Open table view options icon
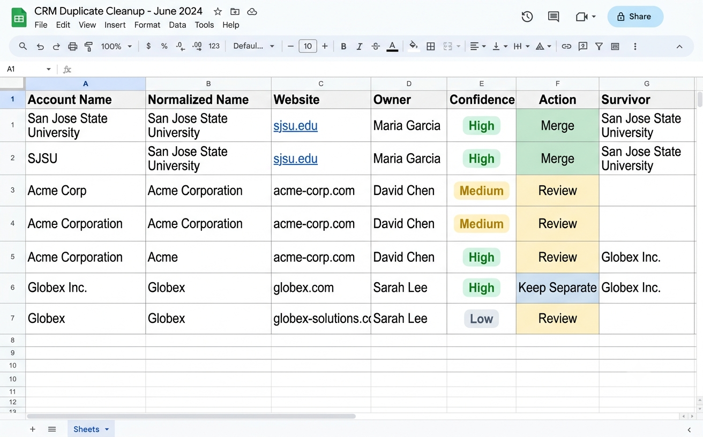This screenshot has height=437, width=703. click(615, 47)
